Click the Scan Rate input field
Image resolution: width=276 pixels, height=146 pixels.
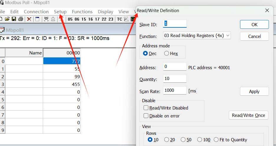pos(175,90)
